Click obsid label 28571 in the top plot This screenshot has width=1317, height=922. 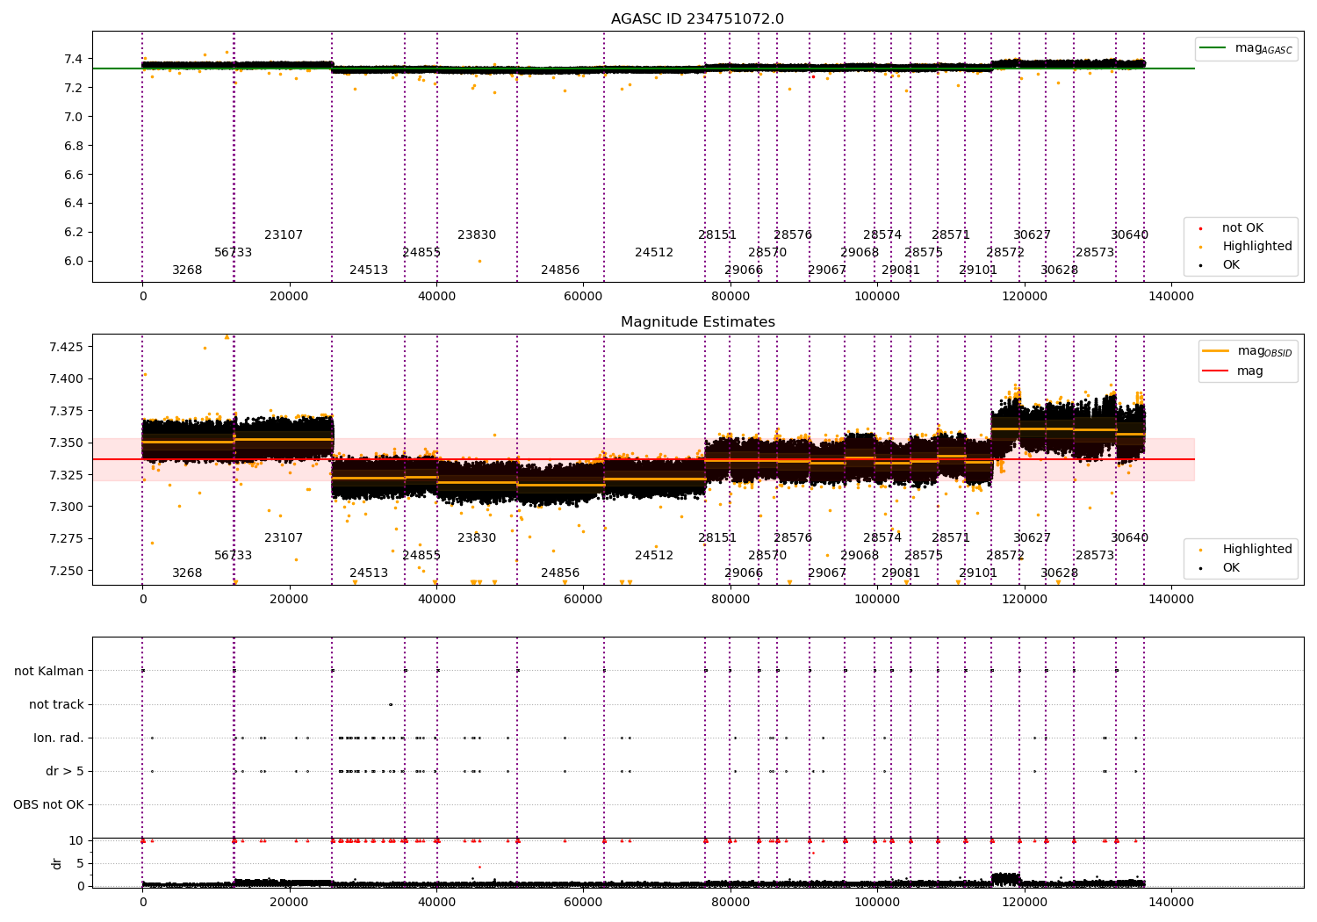click(951, 235)
